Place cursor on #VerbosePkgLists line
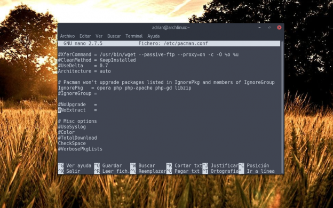Screen dimensions: 333x208 (80, 149)
